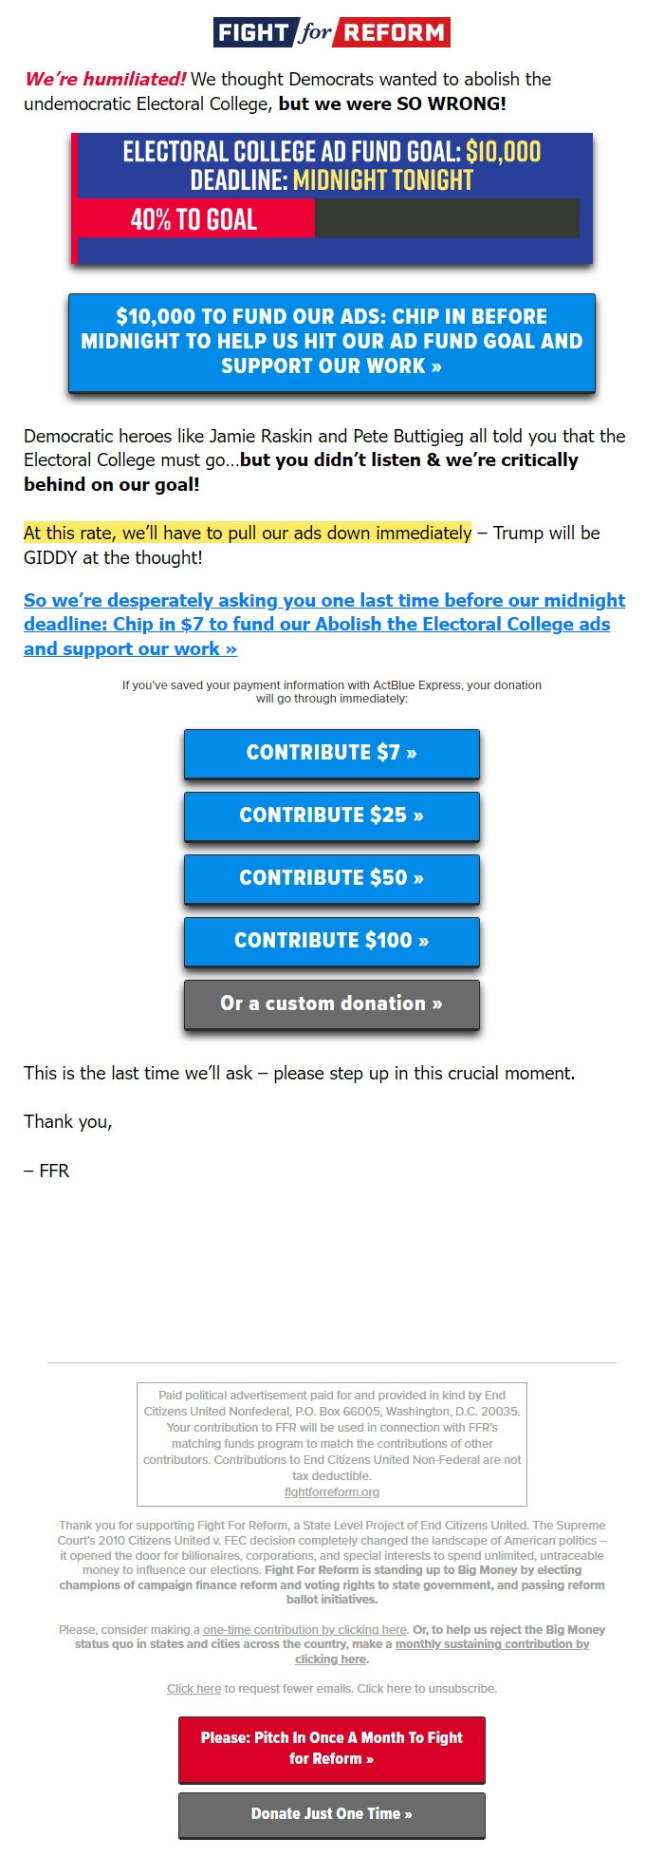Click the Contribute $50 button

tap(331, 878)
